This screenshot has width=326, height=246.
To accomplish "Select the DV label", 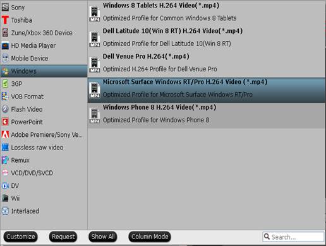I will (x=15, y=185).
